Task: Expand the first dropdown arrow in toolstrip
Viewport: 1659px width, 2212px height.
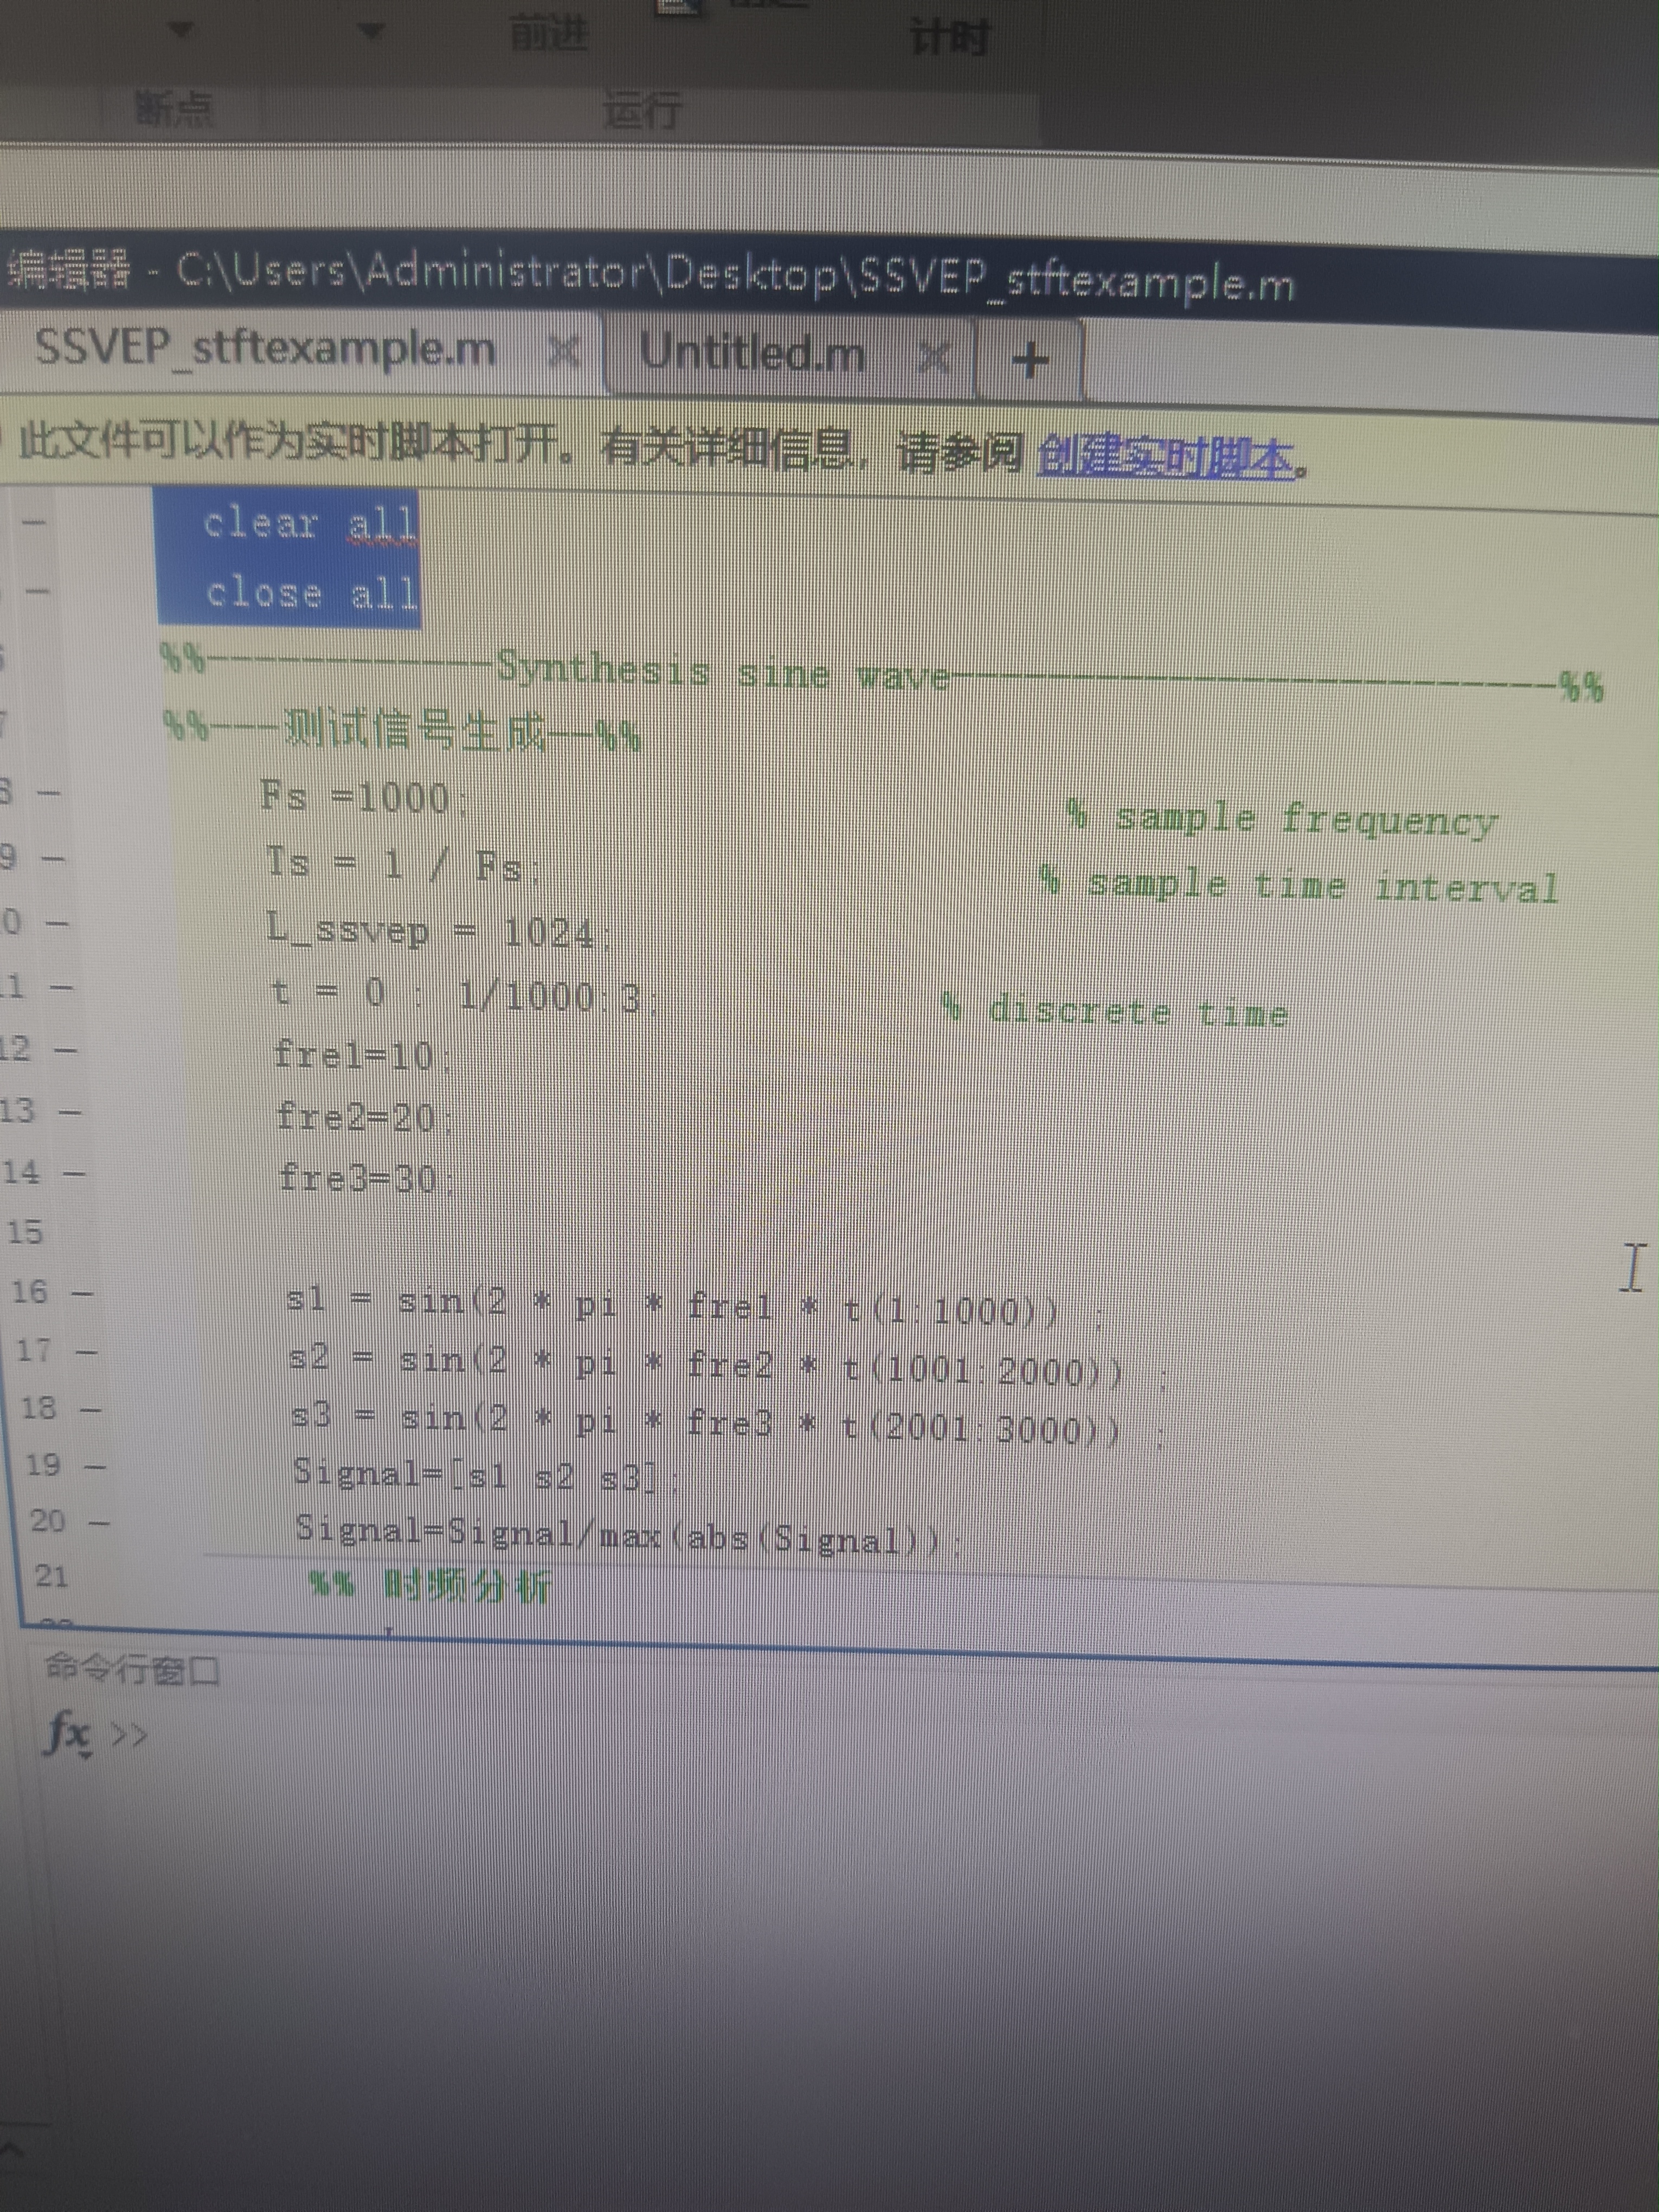Action: pyautogui.click(x=180, y=30)
